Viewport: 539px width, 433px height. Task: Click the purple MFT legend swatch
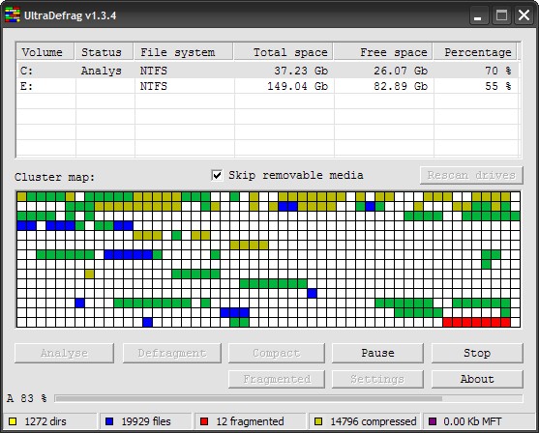click(433, 421)
